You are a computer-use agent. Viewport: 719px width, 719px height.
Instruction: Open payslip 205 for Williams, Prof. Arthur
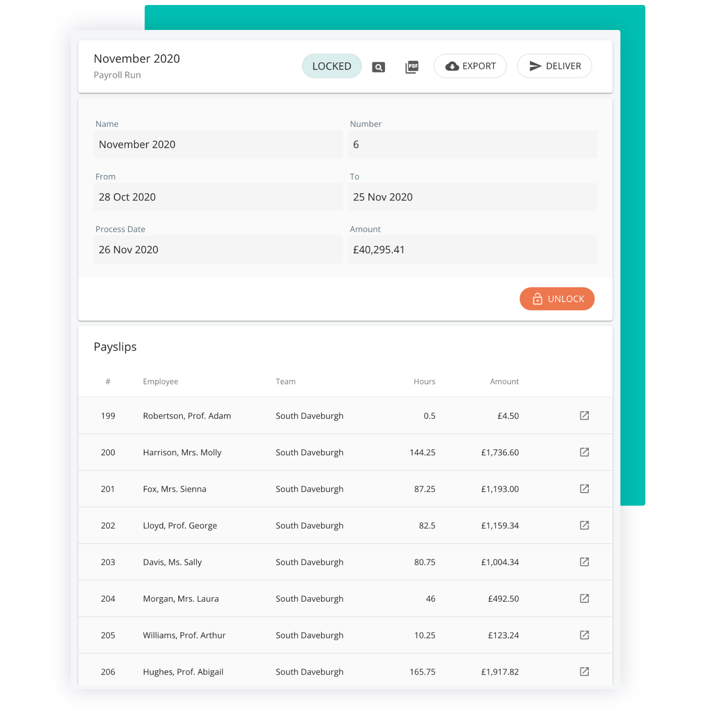(x=584, y=635)
